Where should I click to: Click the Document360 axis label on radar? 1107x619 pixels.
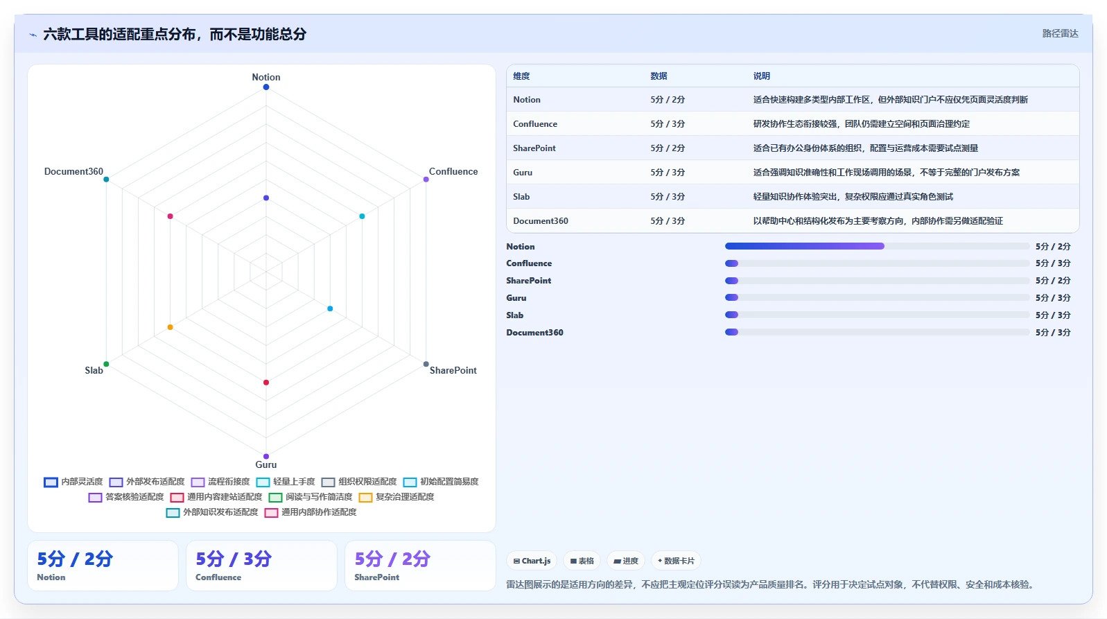(73, 171)
